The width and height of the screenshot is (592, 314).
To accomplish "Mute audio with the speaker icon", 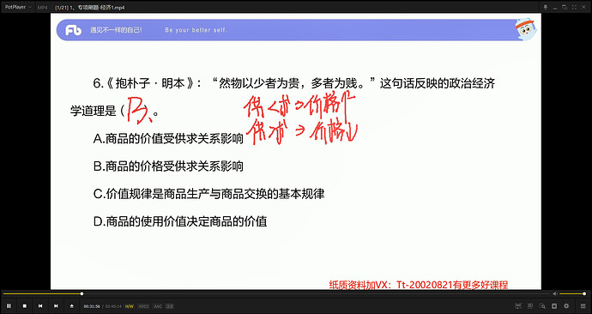I will pos(555,293).
